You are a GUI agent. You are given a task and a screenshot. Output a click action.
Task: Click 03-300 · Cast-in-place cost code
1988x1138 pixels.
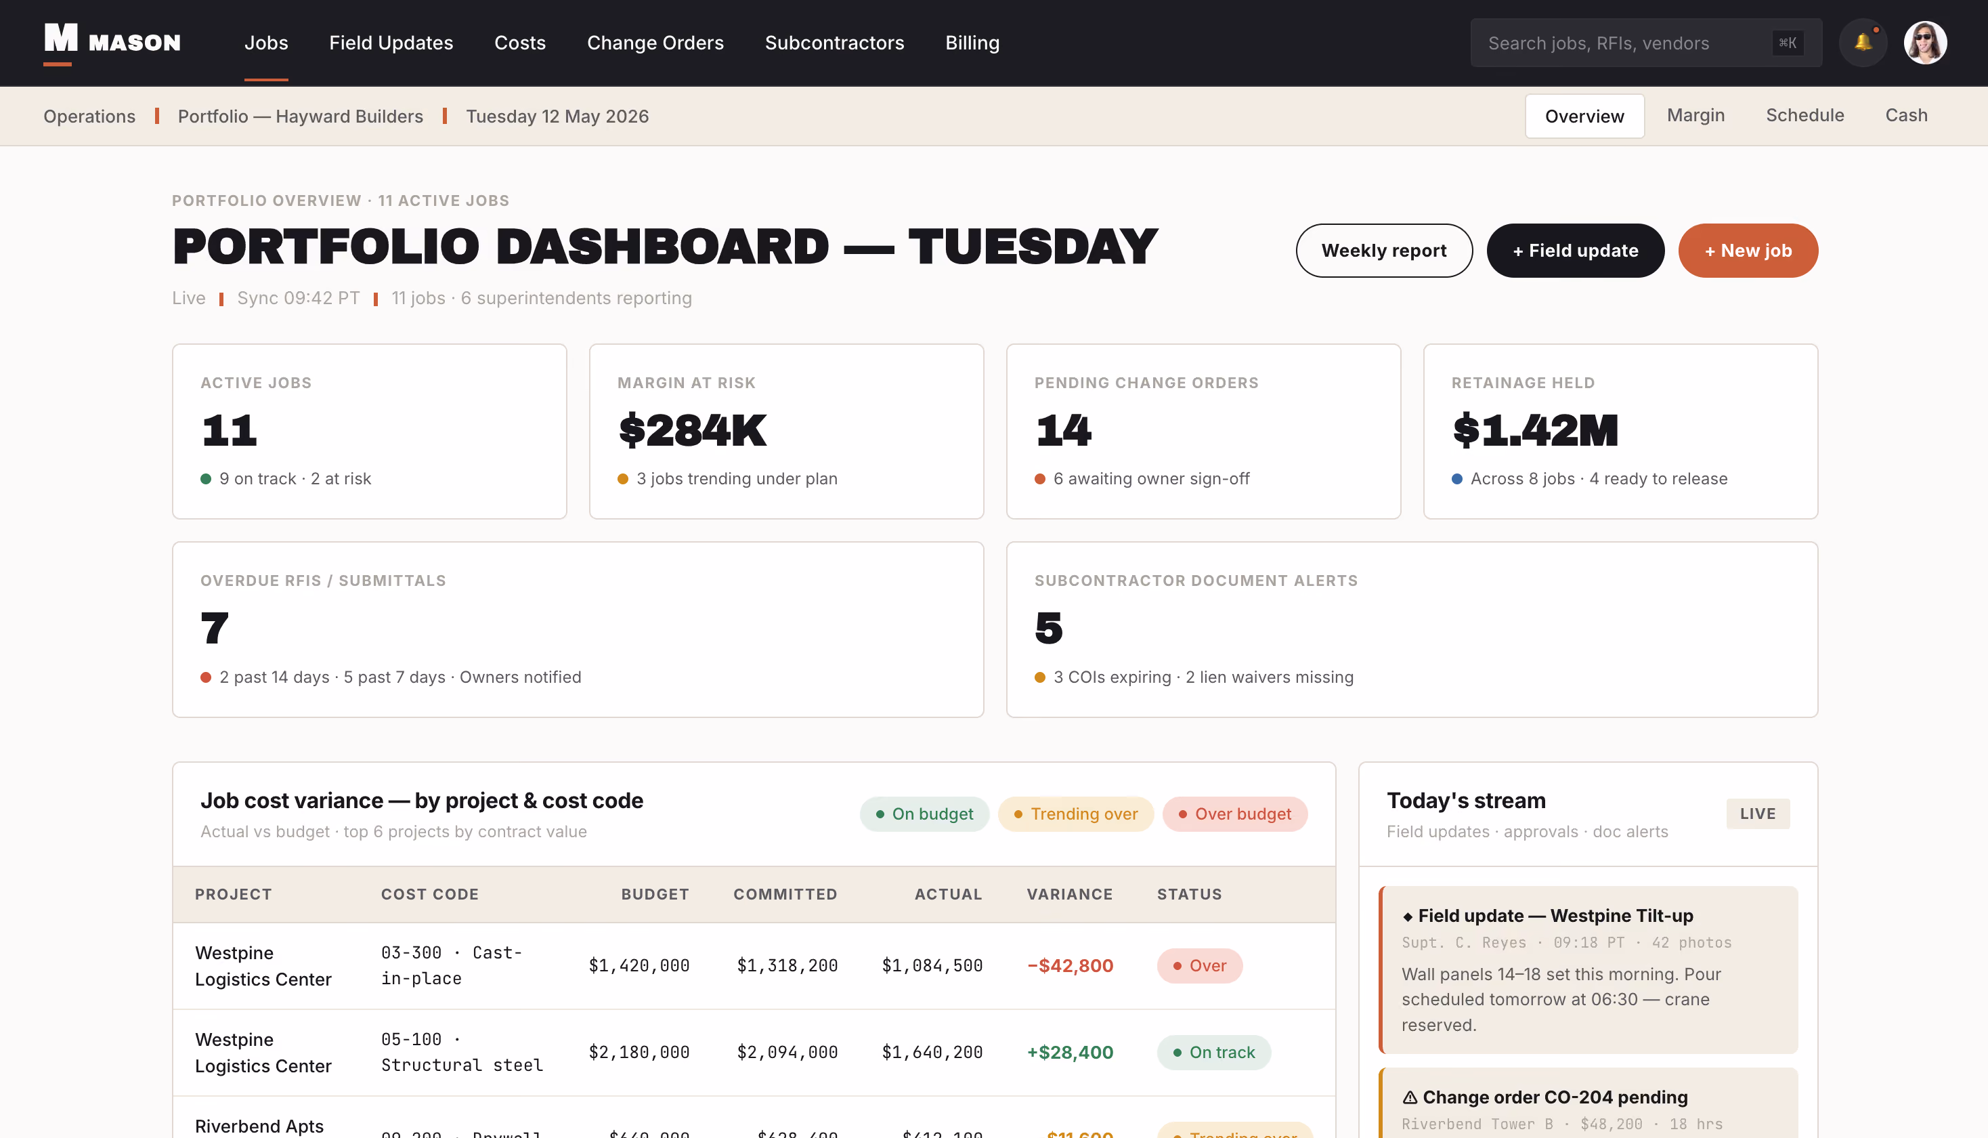[452, 965]
